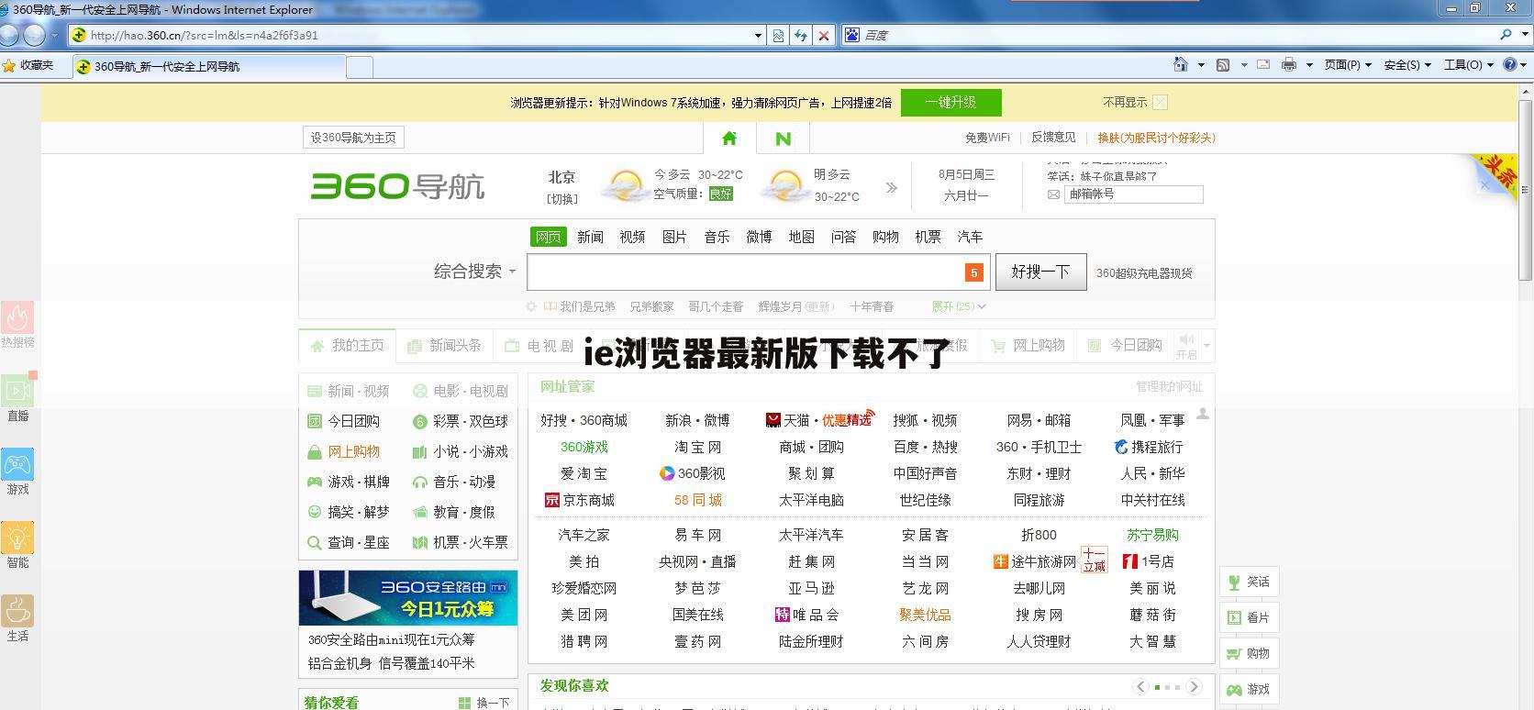Click the RSS feeds toolbar icon
The height and width of the screenshot is (710, 1534).
[1222, 64]
